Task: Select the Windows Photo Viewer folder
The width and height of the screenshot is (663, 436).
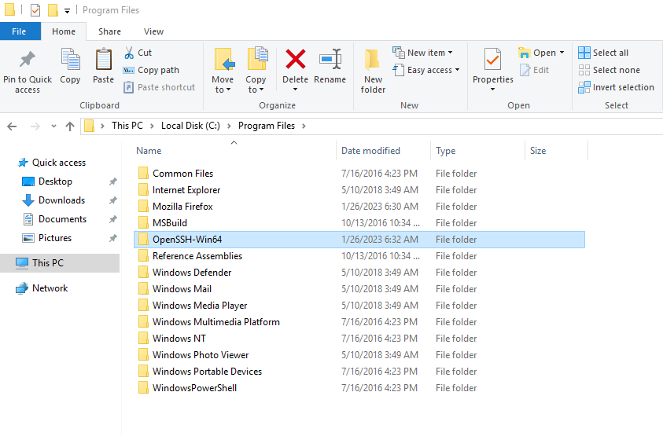Action: [x=359, y=355]
